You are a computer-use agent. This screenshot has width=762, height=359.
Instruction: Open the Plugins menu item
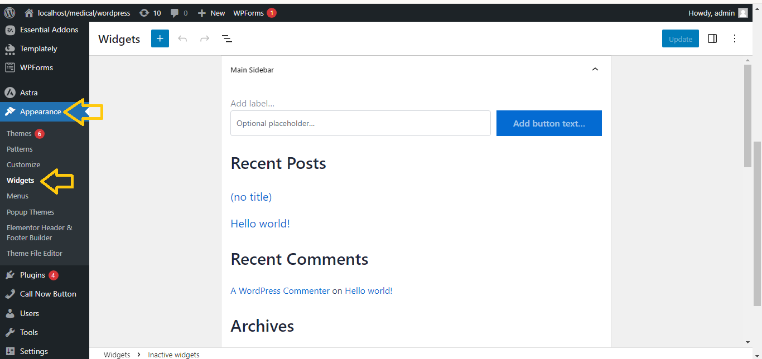[32, 275]
